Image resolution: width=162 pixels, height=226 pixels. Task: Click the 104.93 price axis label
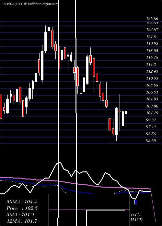point(152,99)
